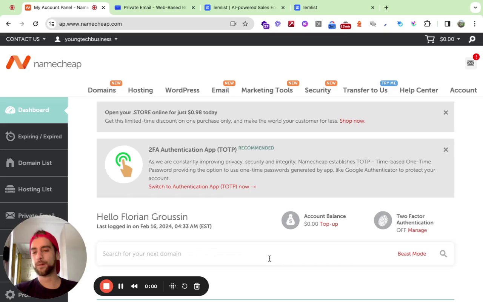Screen dimensions: 483x302
Task: Stop the screen recording with the red button
Action: point(106,286)
